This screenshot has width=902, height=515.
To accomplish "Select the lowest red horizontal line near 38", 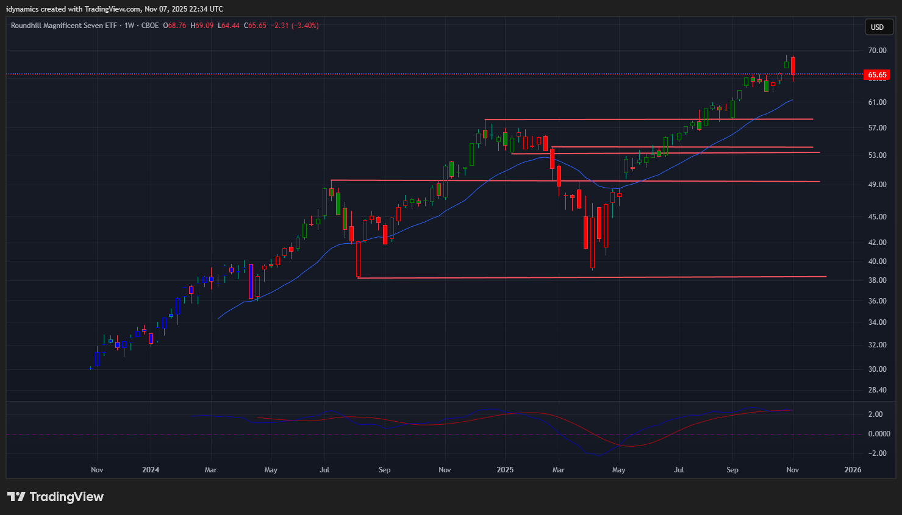I will [x=592, y=277].
